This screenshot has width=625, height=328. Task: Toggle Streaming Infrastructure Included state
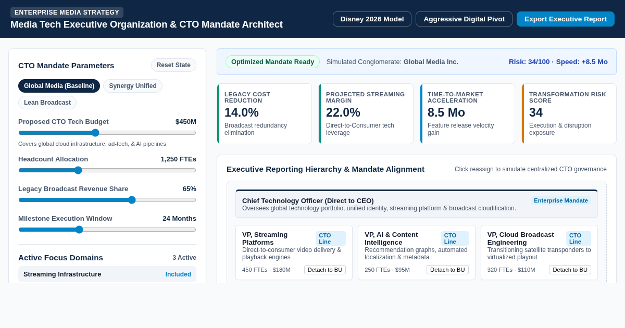[178, 274]
